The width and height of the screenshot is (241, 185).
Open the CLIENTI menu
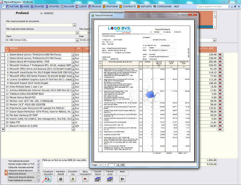click(81, 6)
